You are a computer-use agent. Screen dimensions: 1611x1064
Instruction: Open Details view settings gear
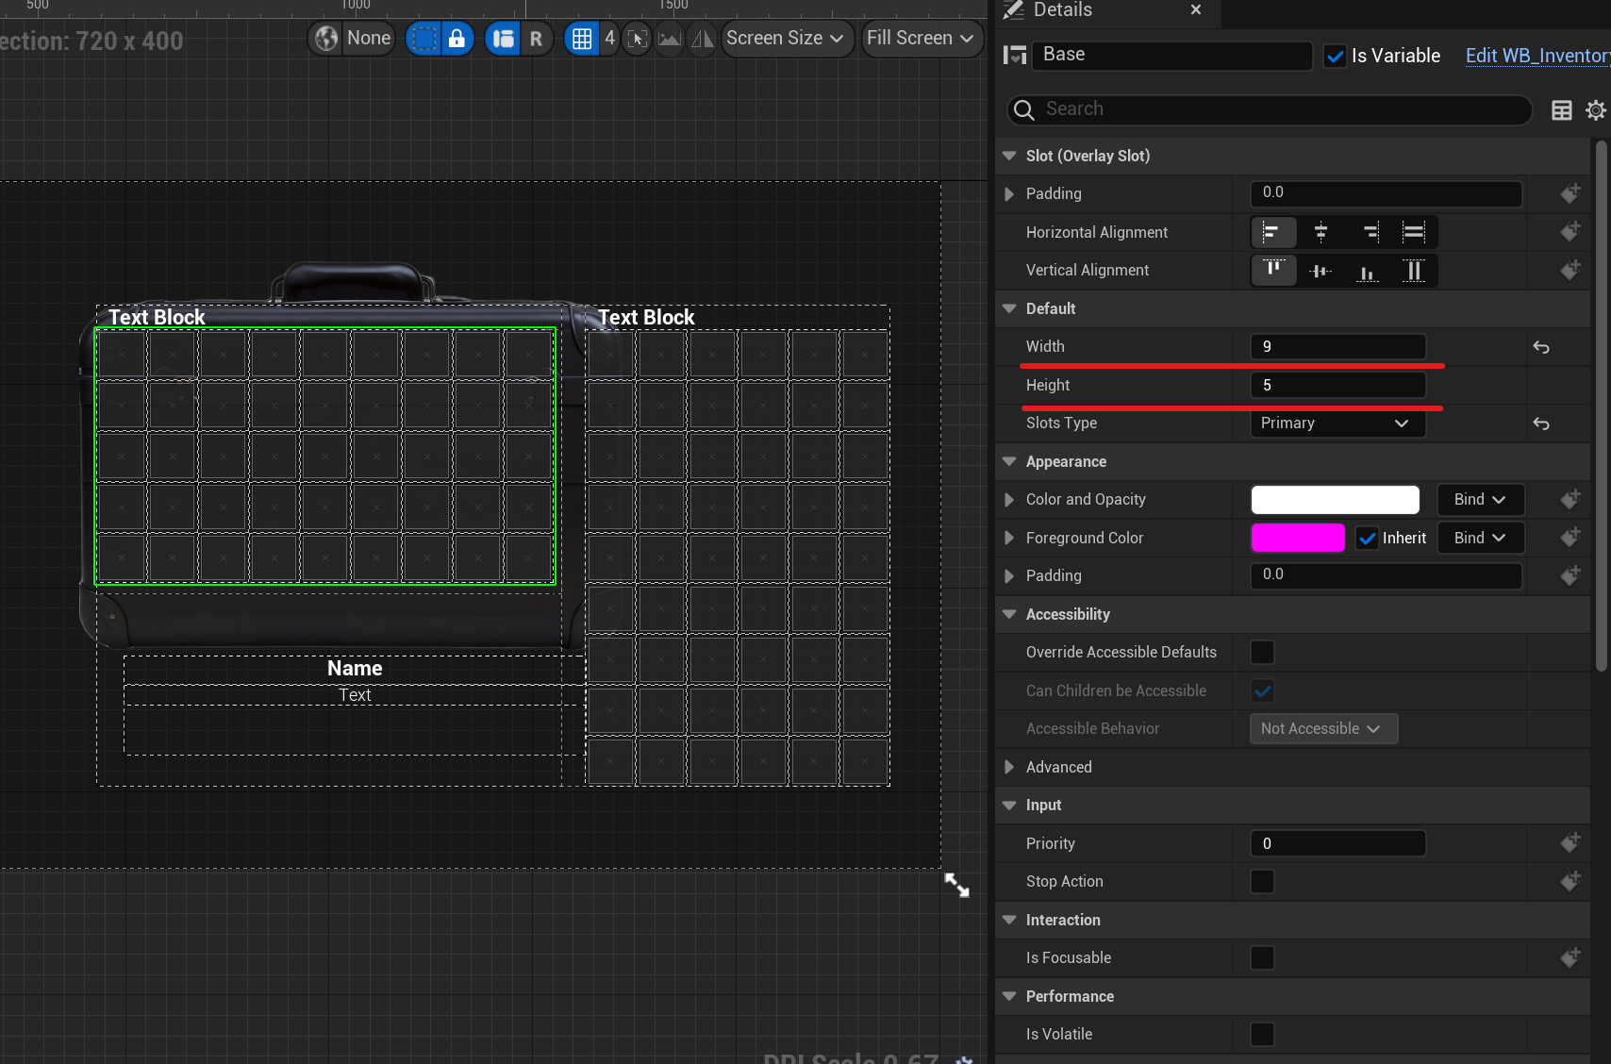point(1595,110)
